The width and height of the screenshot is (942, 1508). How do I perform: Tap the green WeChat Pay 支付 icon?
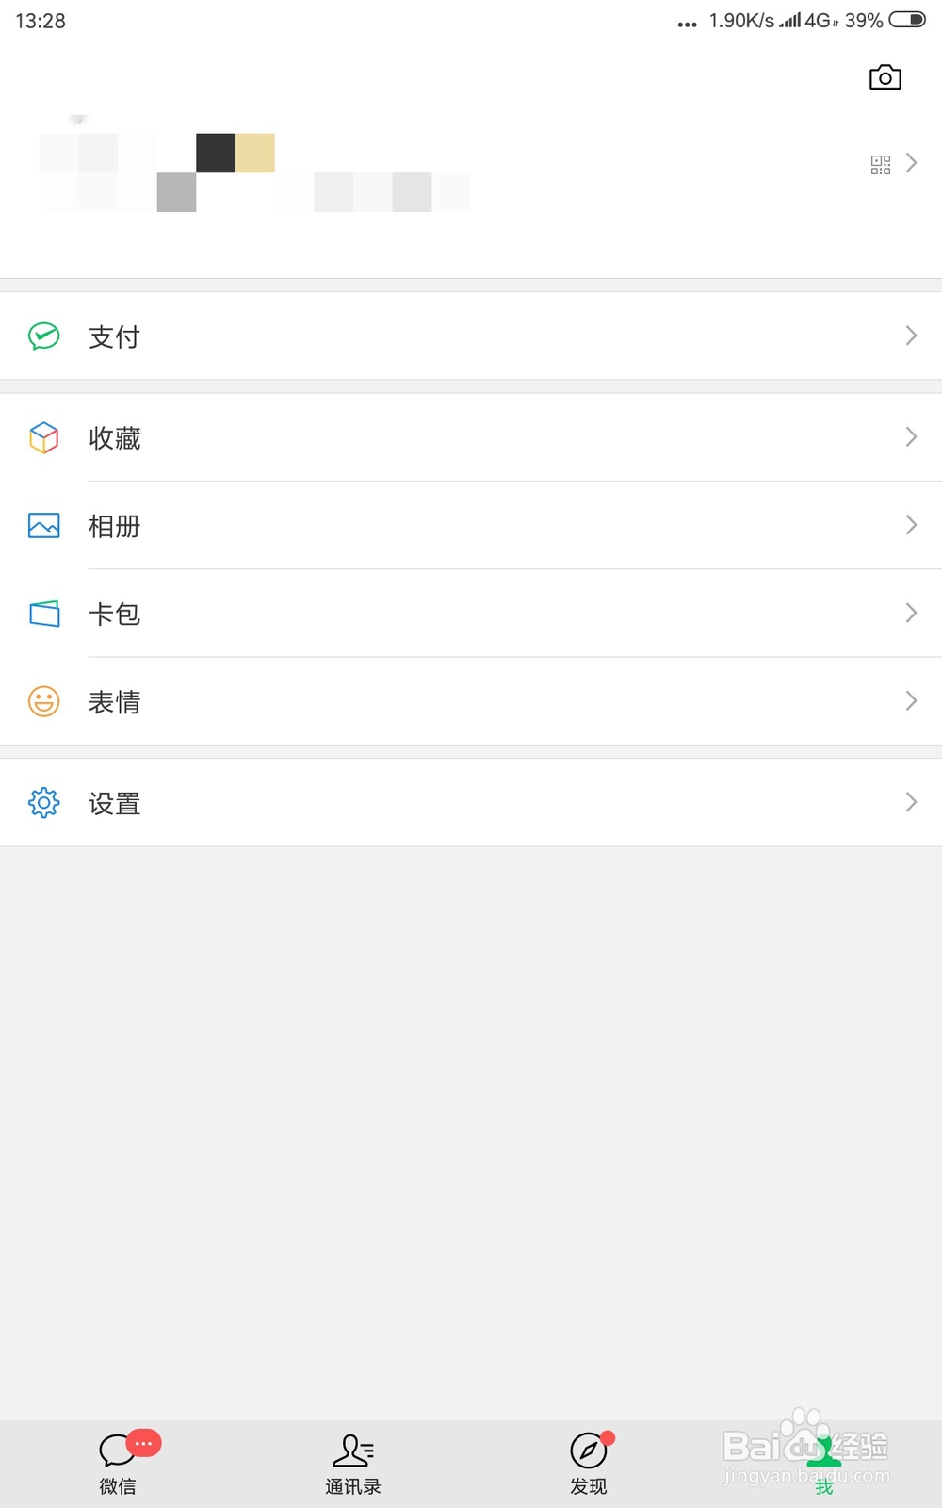click(x=44, y=336)
